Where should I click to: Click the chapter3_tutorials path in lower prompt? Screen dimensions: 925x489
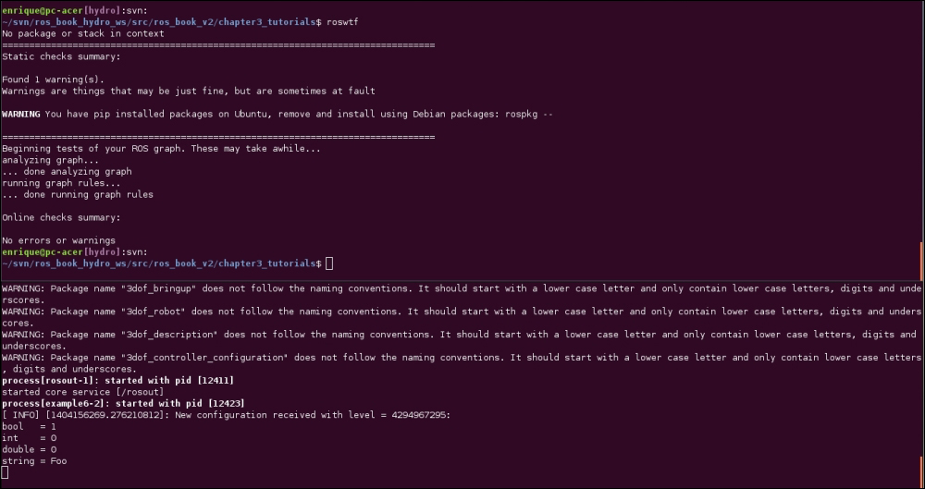click(267, 263)
